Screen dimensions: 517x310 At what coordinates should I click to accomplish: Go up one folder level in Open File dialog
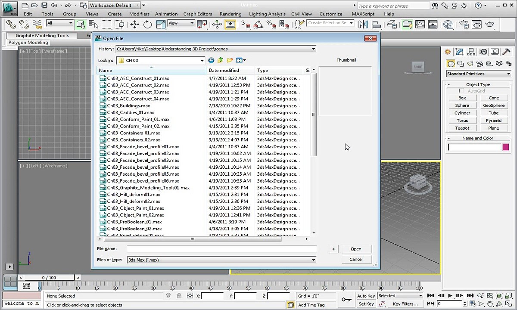pos(220,60)
